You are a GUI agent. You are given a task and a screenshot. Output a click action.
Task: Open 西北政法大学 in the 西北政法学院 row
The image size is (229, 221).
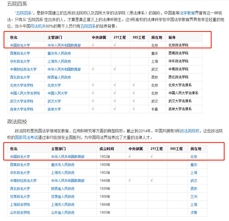pos(20,77)
